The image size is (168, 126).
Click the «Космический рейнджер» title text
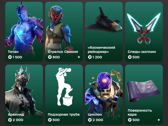[101, 50]
